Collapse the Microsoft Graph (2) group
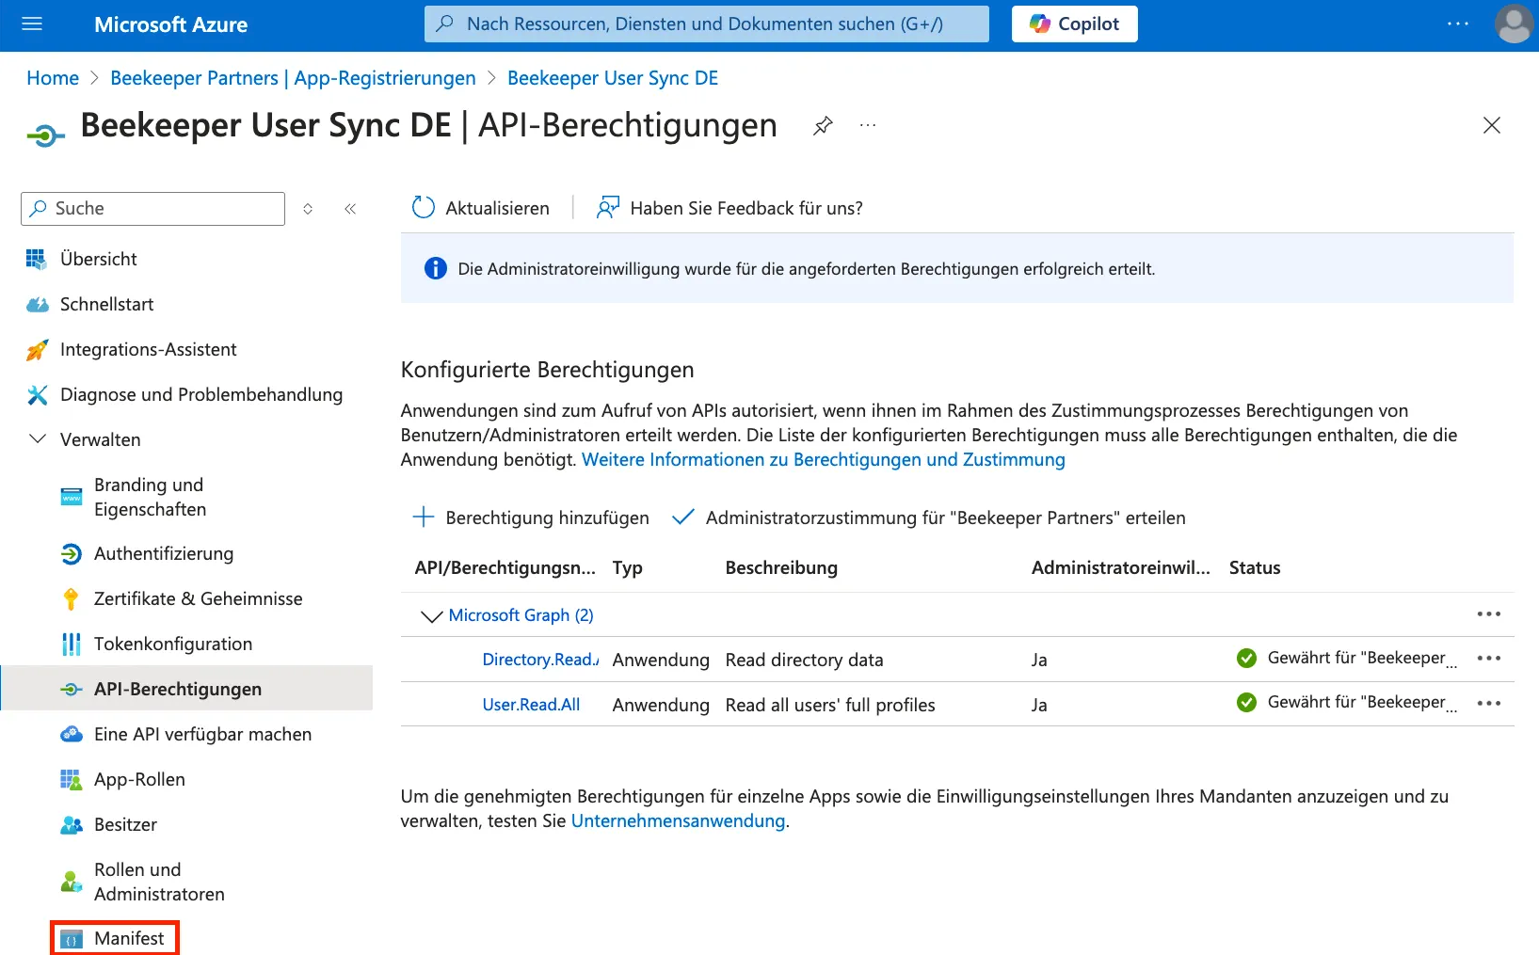Viewport: 1539px width, 955px height. point(431,615)
